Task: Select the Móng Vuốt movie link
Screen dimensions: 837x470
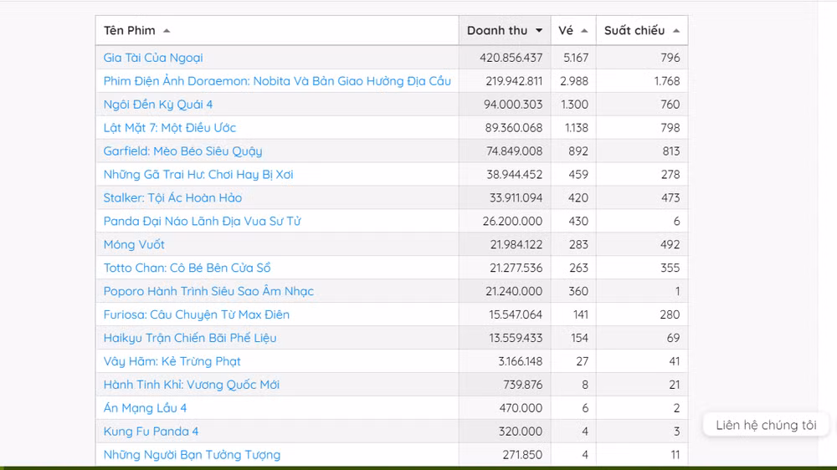Action: coord(134,245)
